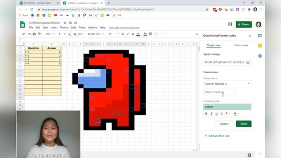
Task: Click 'Last edit was seconds ago' link
Action: tap(124, 28)
